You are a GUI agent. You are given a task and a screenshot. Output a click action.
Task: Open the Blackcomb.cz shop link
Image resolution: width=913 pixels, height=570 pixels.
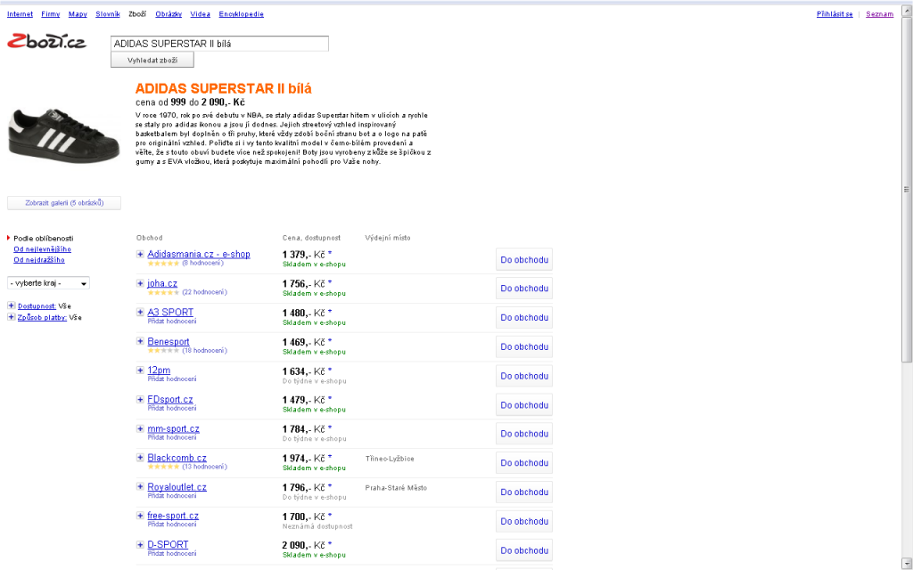pyautogui.click(x=177, y=458)
